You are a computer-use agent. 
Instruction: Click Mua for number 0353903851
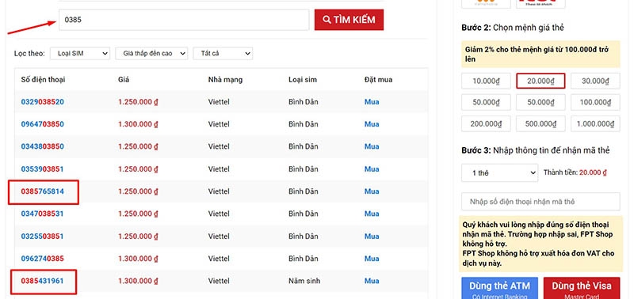[x=372, y=169]
